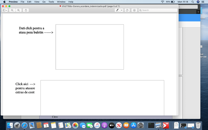Open Notification Center list icon
The height and width of the screenshot is (130, 208).
[x=203, y=2]
